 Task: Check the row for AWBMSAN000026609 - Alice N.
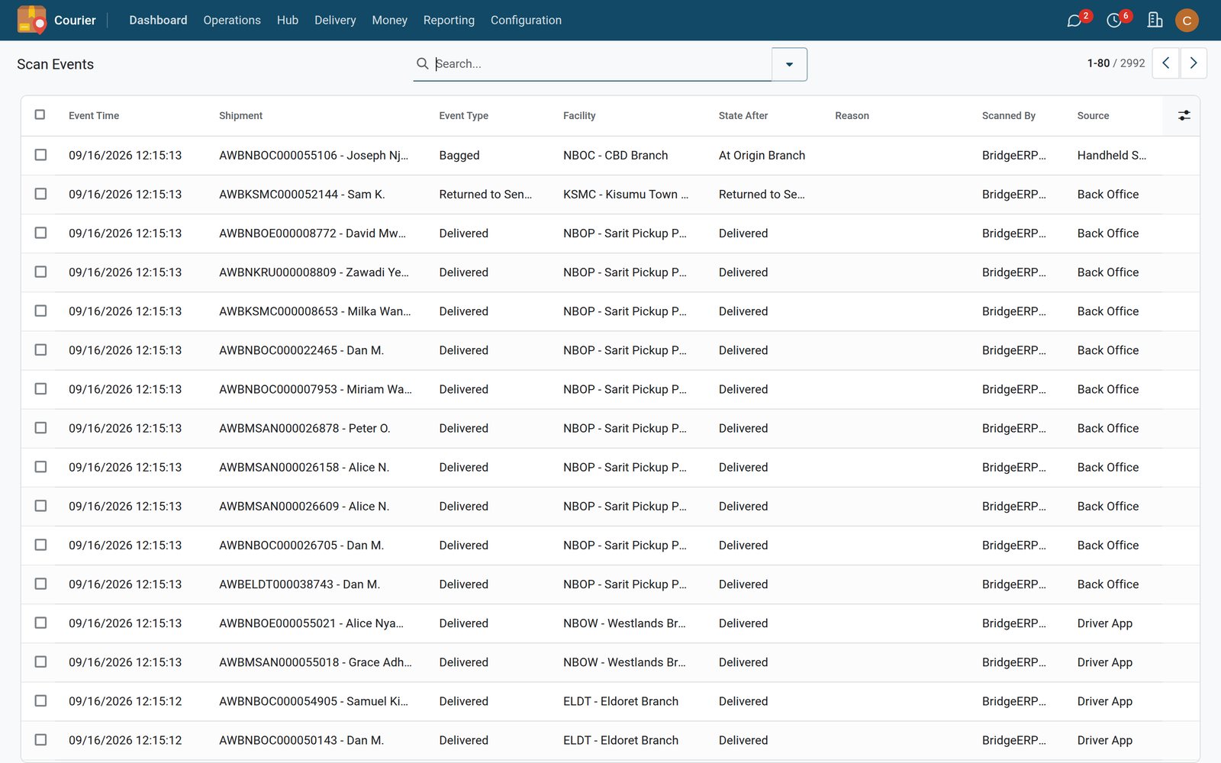tap(40, 506)
